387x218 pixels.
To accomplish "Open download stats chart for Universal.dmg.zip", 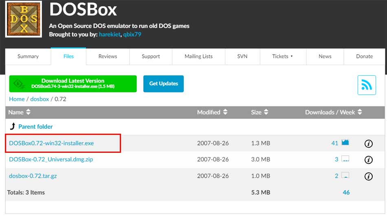I will pyautogui.click(x=345, y=159).
